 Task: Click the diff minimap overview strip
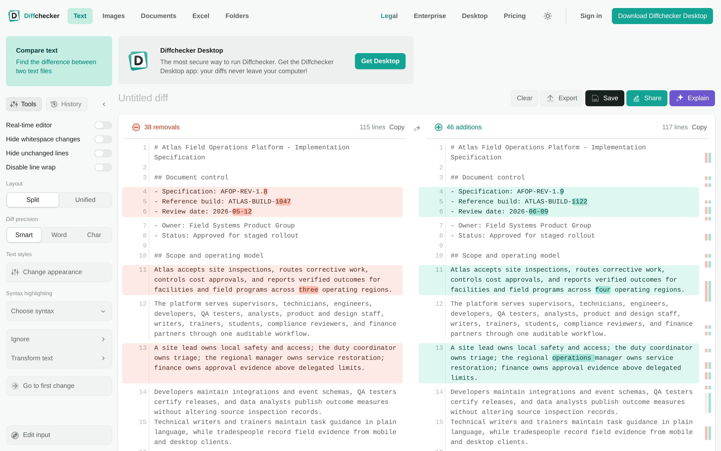[708, 297]
